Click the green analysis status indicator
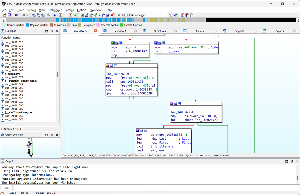300x195 pixels. click(x=75, y=15)
